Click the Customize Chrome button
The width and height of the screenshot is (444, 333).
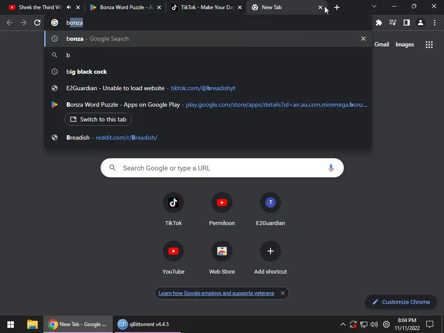401,302
